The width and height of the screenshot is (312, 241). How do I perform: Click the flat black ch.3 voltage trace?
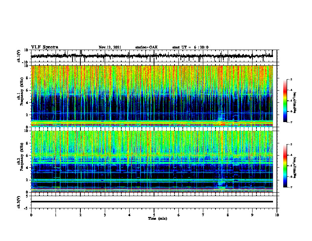pos(152,202)
